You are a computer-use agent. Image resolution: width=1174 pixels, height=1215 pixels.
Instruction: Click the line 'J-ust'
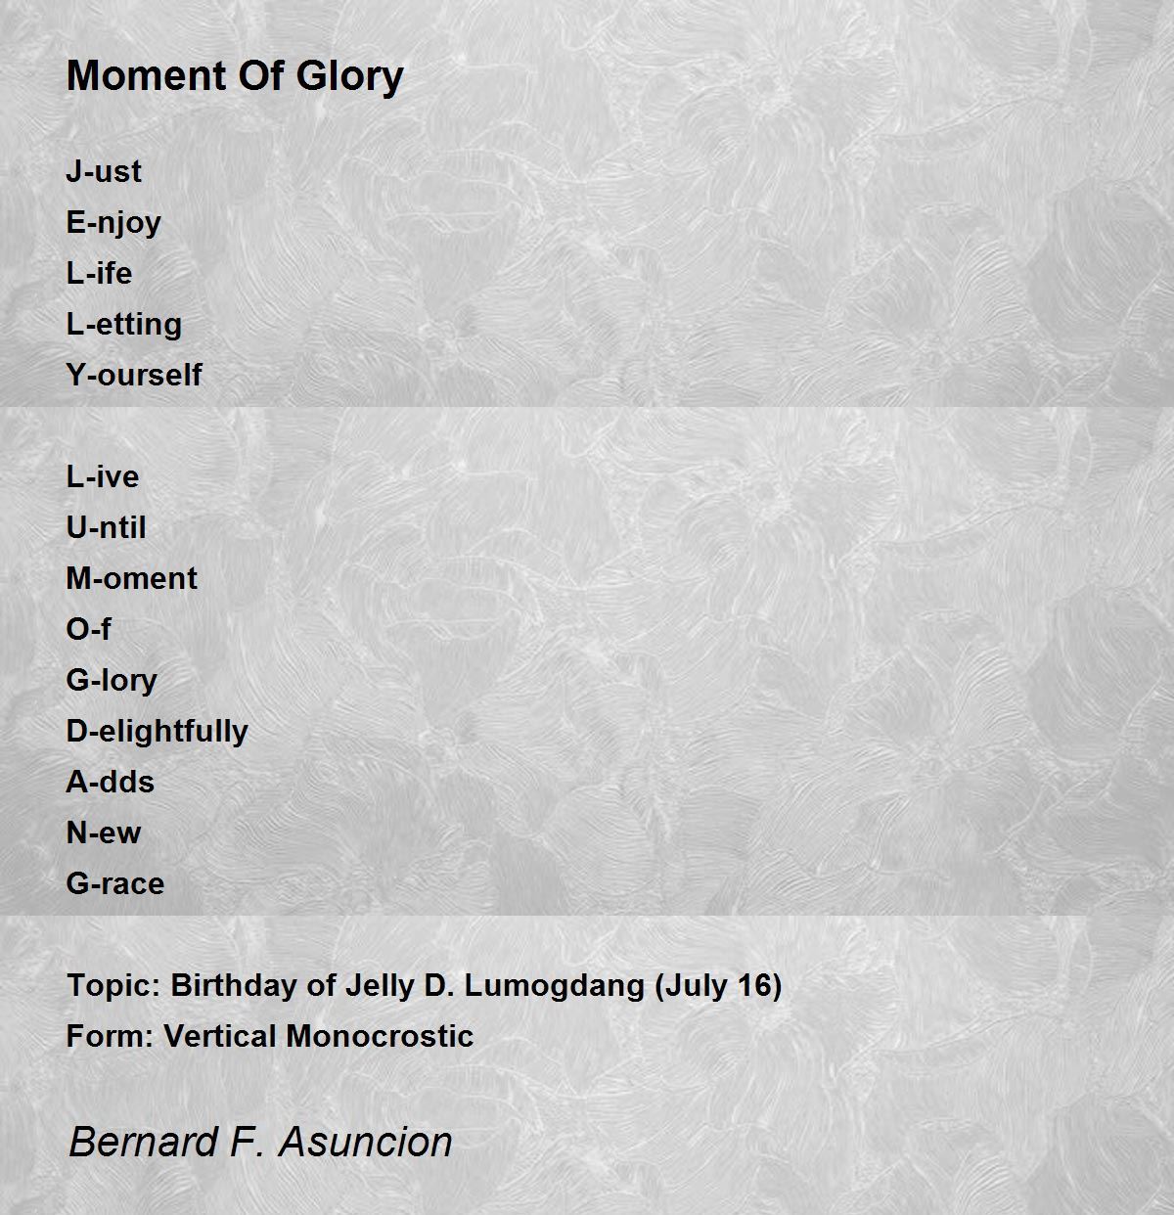104,171
